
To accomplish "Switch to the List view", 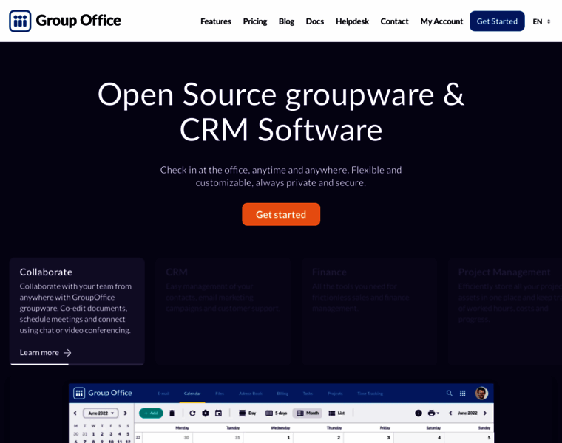I will pos(336,413).
